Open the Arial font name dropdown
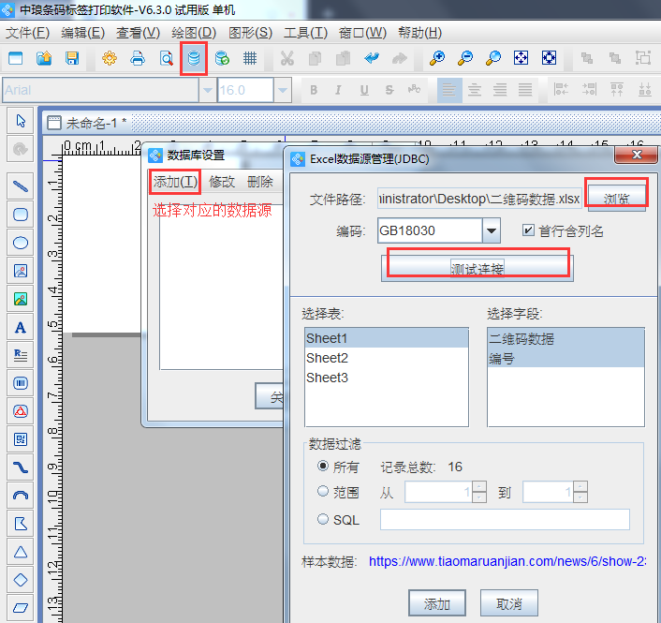 [207, 90]
